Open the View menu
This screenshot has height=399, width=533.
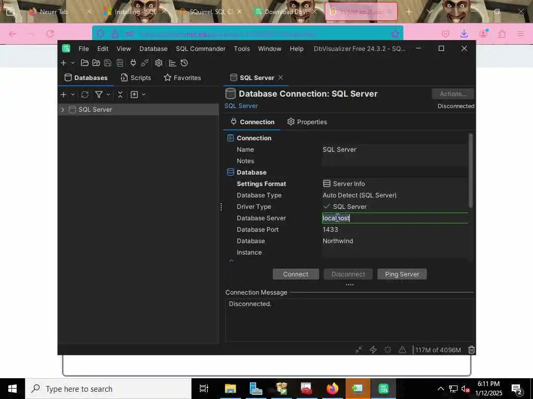[x=124, y=49]
